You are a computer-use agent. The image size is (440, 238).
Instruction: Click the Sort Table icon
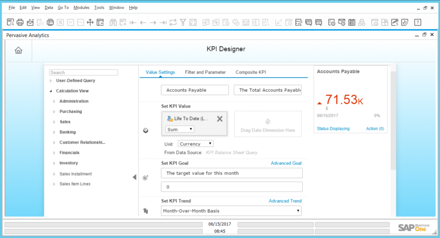[193, 22]
